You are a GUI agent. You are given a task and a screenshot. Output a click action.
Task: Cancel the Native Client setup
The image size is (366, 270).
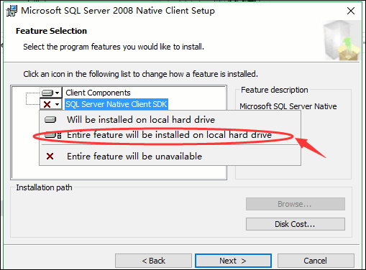pyautogui.click(x=316, y=261)
